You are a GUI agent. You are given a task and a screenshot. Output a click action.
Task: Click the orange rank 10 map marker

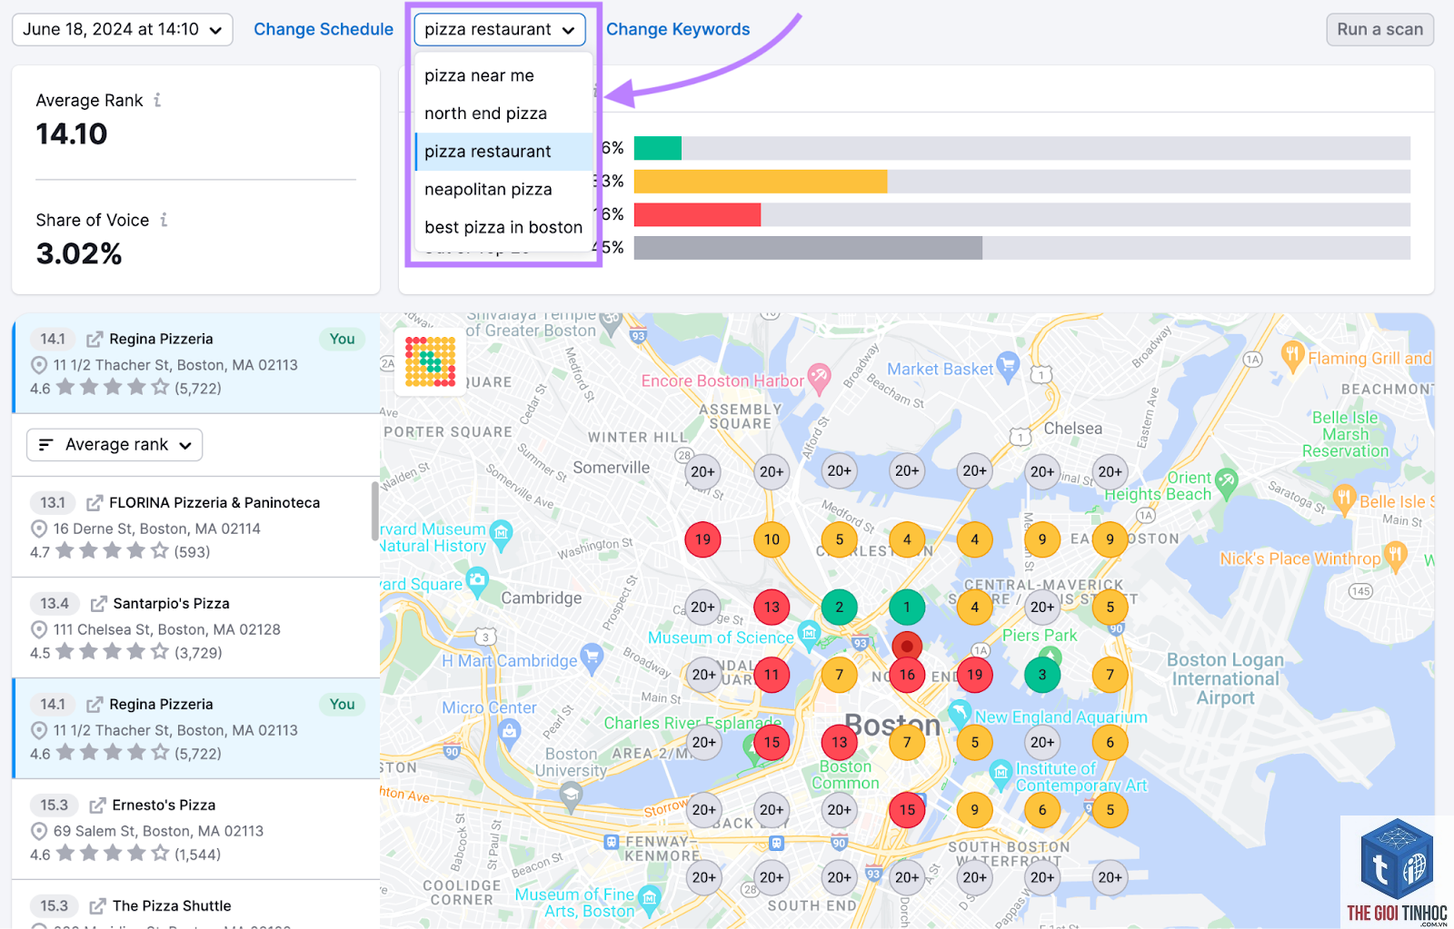(772, 539)
